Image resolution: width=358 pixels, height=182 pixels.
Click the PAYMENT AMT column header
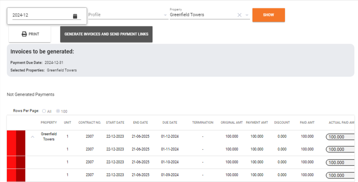(x=257, y=123)
